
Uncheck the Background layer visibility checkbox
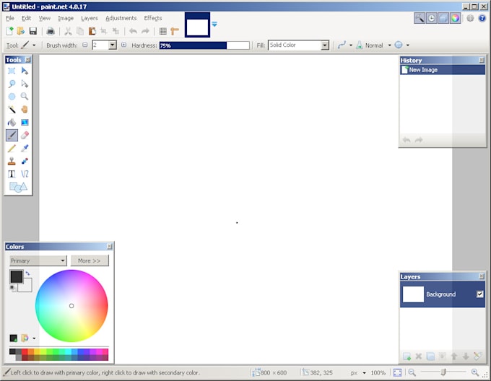479,294
